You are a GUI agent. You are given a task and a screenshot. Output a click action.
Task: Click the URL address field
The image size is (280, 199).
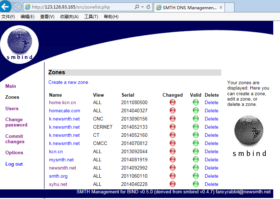(x=82, y=7)
